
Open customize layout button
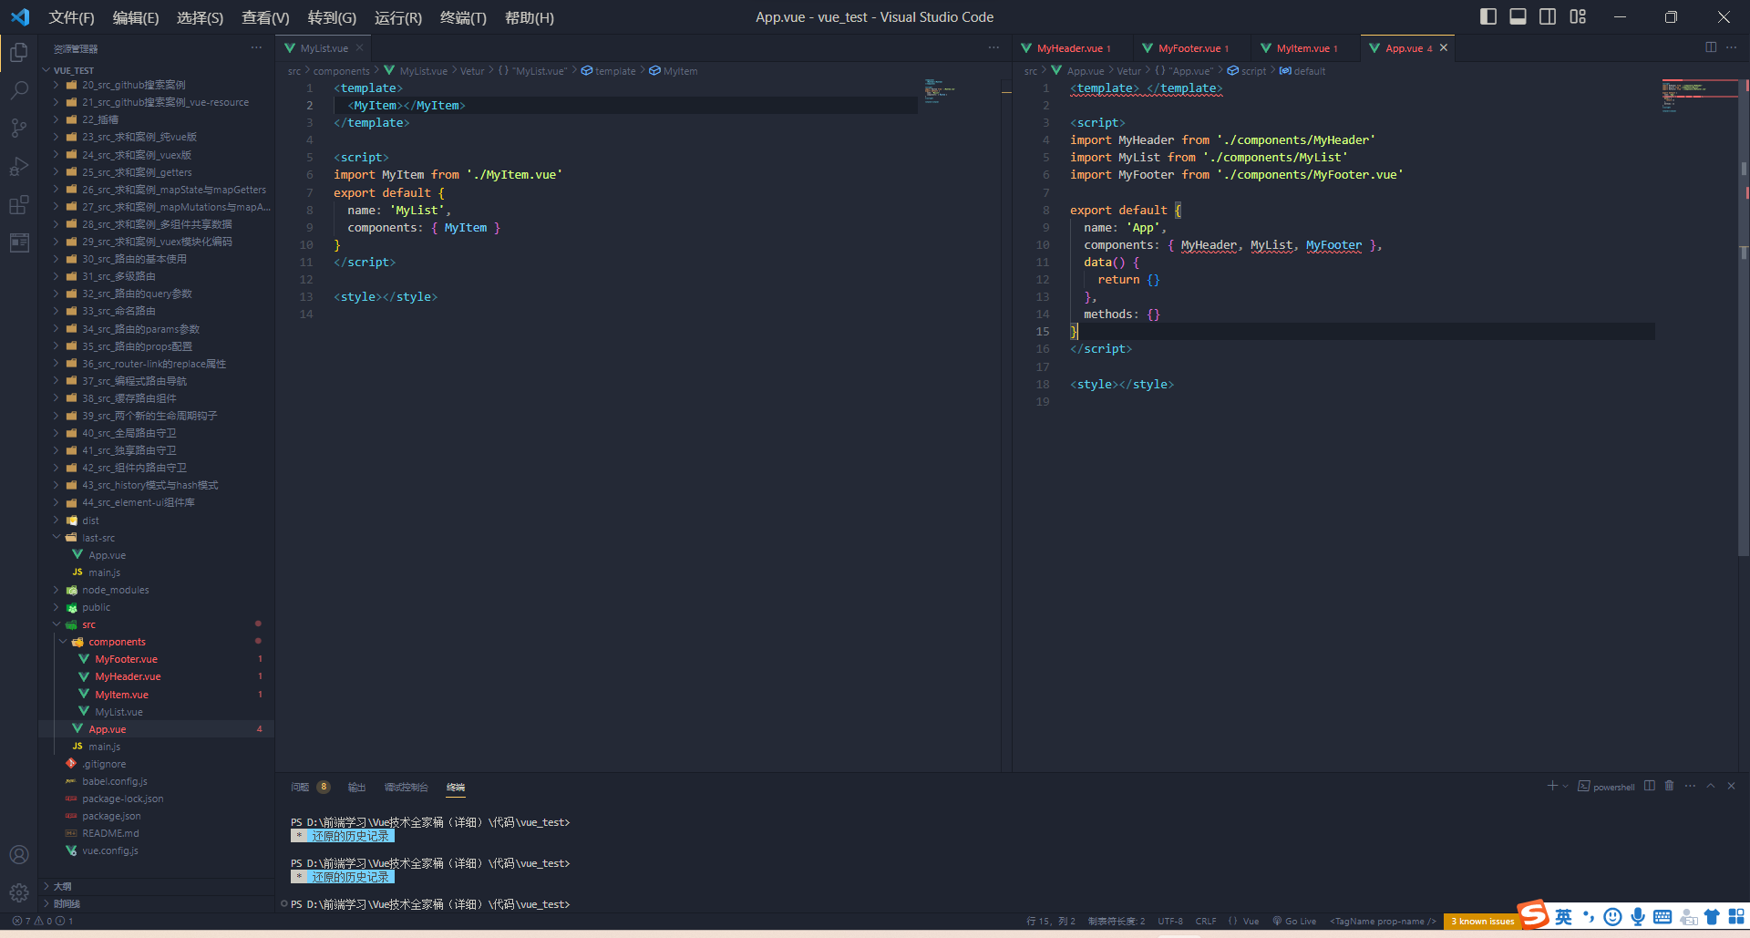tap(1578, 16)
